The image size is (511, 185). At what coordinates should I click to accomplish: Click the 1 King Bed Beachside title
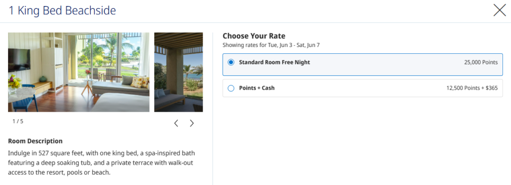[62, 11]
